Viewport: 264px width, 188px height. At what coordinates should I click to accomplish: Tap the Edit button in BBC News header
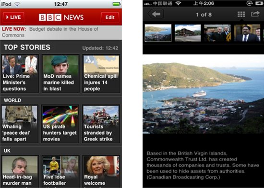click(110, 17)
